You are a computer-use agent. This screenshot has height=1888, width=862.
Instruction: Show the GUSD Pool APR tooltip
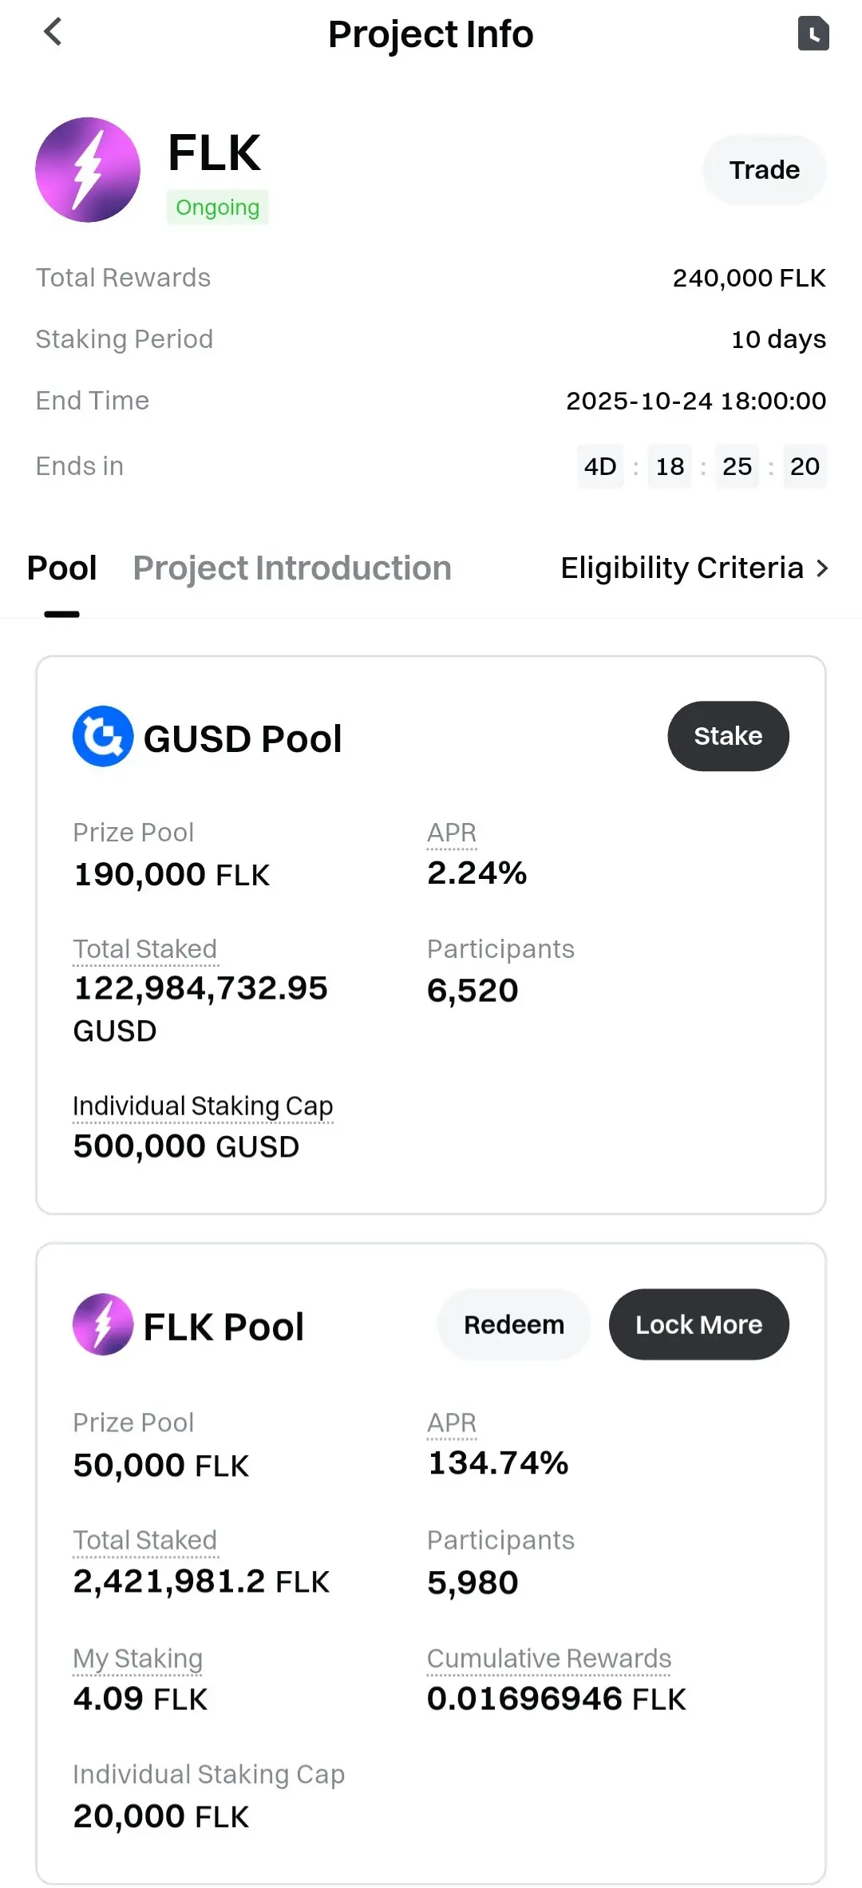click(452, 833)
